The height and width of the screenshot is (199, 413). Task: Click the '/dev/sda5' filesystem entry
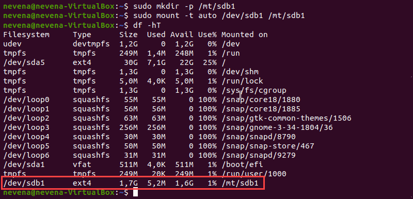coord(24,62)
